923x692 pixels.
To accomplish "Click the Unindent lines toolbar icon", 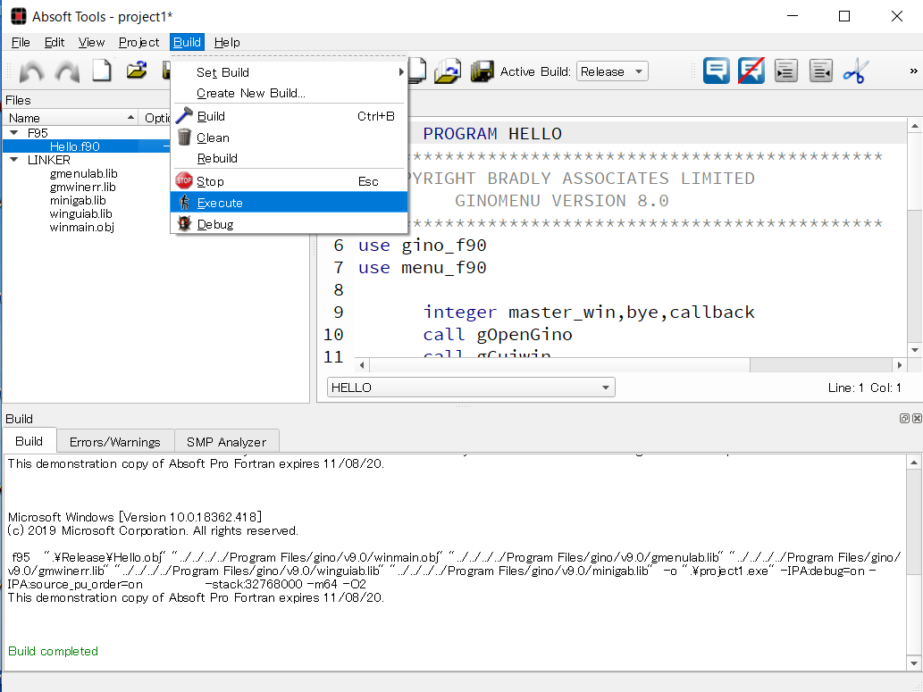I will [x=821, y=71].
